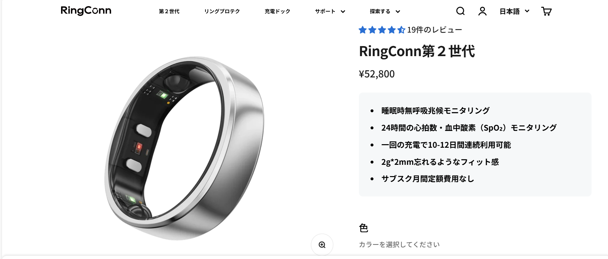Image resolution: width=608 pixels, height=259 pixels.
Task: Click the 睡眠時無呼吸兆候モニタリング feature line
Action: point(435,111)
